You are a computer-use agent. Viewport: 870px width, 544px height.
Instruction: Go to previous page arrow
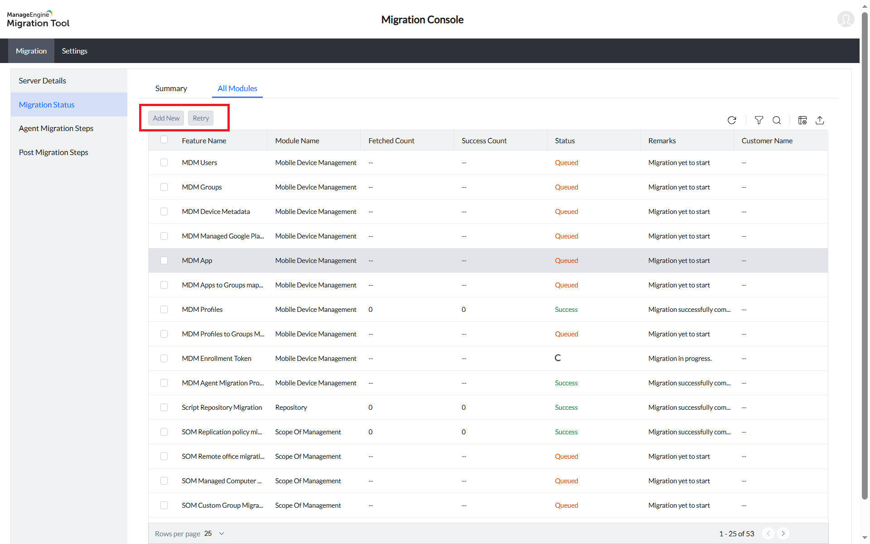click(768, 534)
